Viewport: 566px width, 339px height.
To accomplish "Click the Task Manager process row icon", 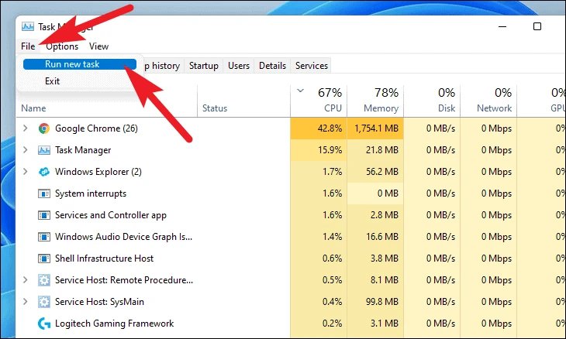I will pos(44,150).
